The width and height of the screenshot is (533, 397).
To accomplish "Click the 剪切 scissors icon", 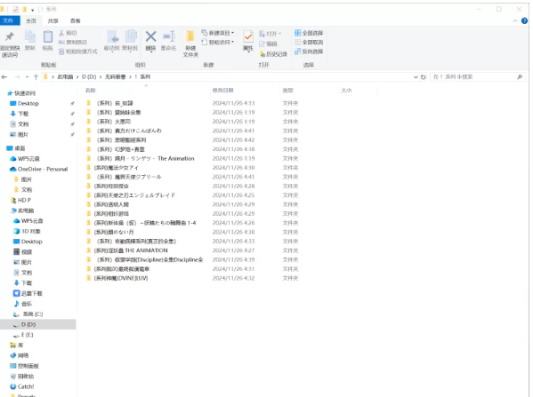I will [x=61, y=33].
